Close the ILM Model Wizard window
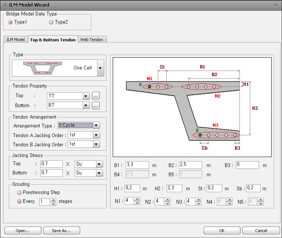Screen dimensions: 282x238 275,5
